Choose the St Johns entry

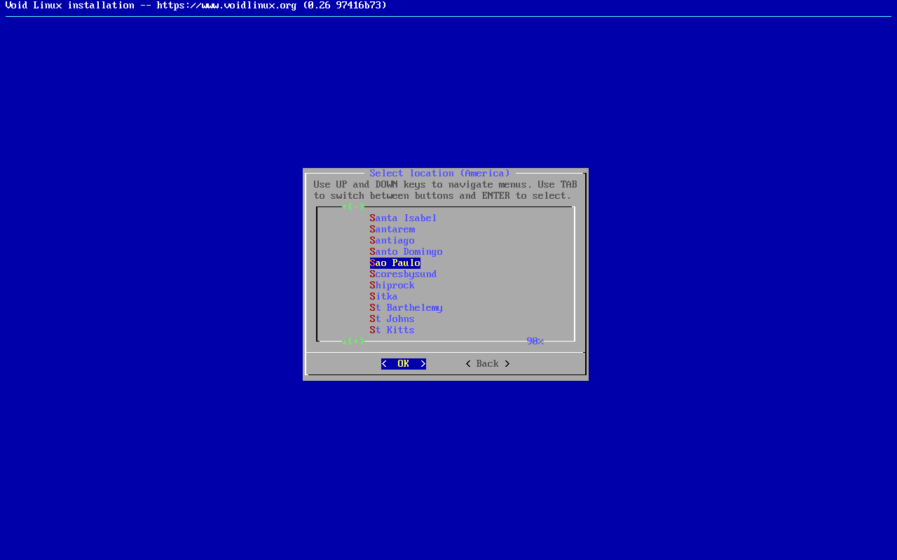point(392,319)
